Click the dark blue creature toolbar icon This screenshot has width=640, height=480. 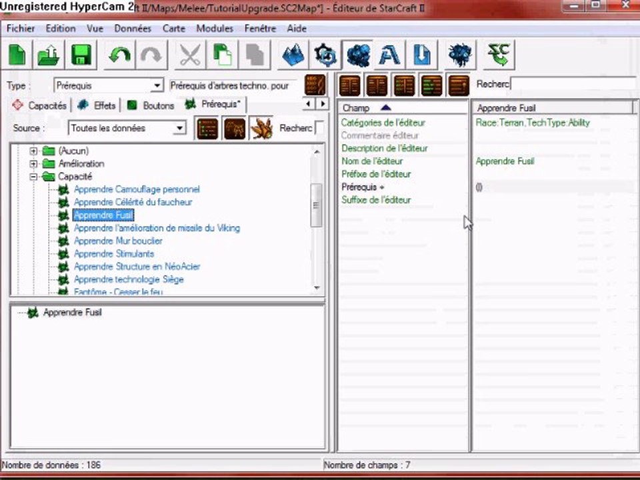(x=460, y=55)
